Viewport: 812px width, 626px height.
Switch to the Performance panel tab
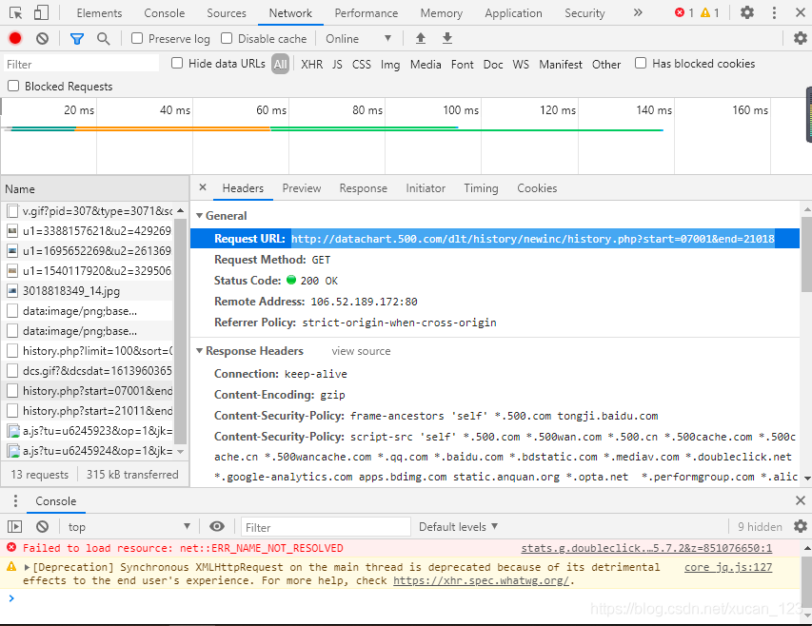(x=366, y=13)
